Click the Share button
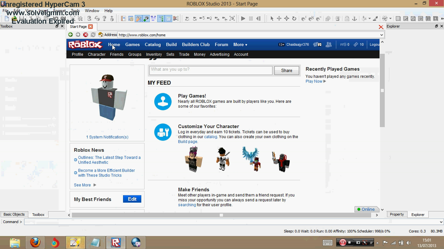 click(x=287, y=71)
